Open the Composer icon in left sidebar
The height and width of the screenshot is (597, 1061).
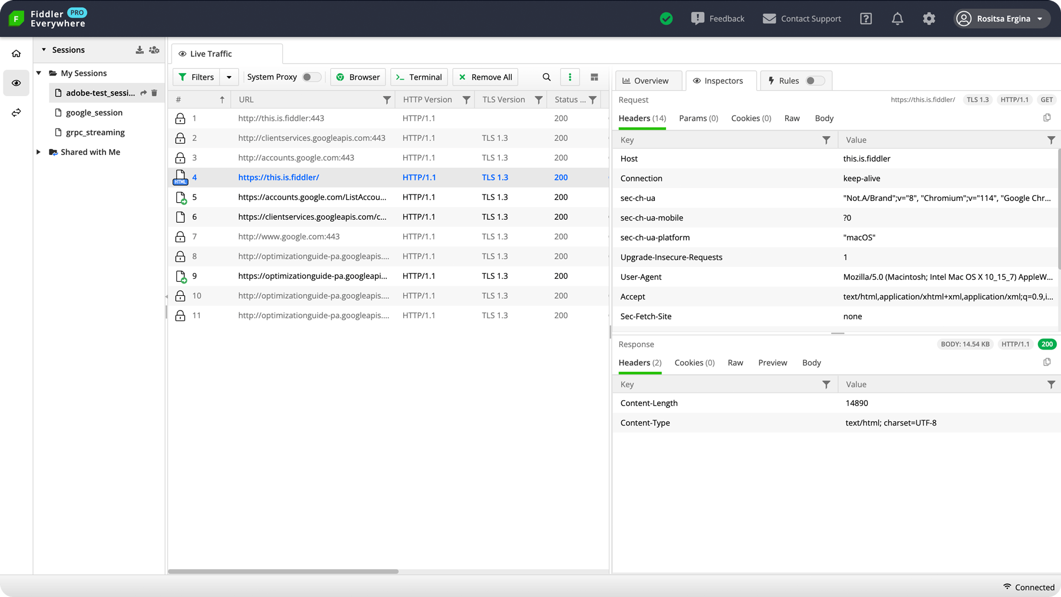click(x=16, y=112)
